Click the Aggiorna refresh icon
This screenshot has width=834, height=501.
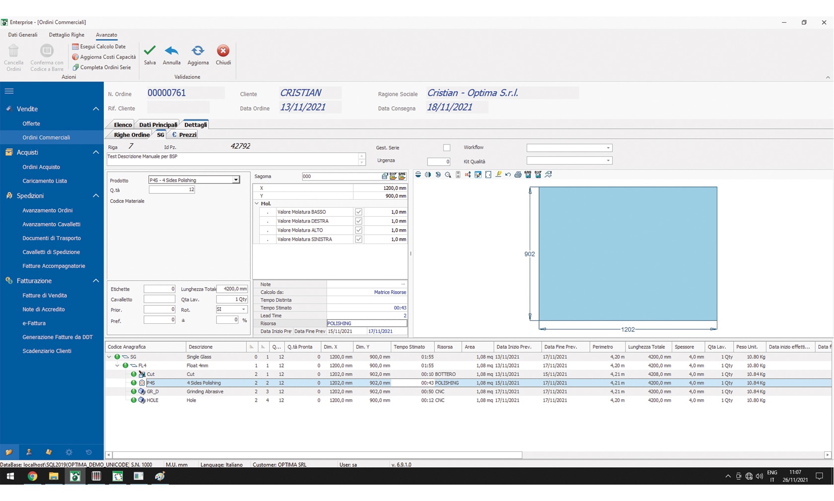(x=198, y=51)
